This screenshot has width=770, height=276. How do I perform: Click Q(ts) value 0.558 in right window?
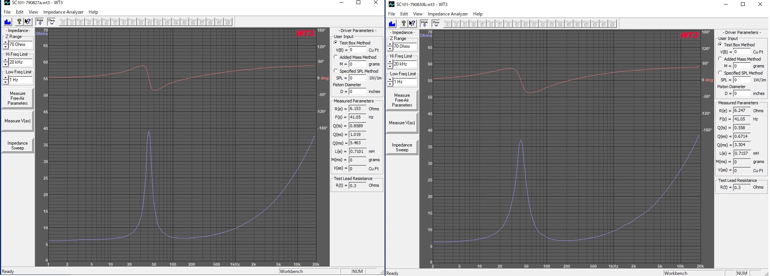tap(742, 128)
